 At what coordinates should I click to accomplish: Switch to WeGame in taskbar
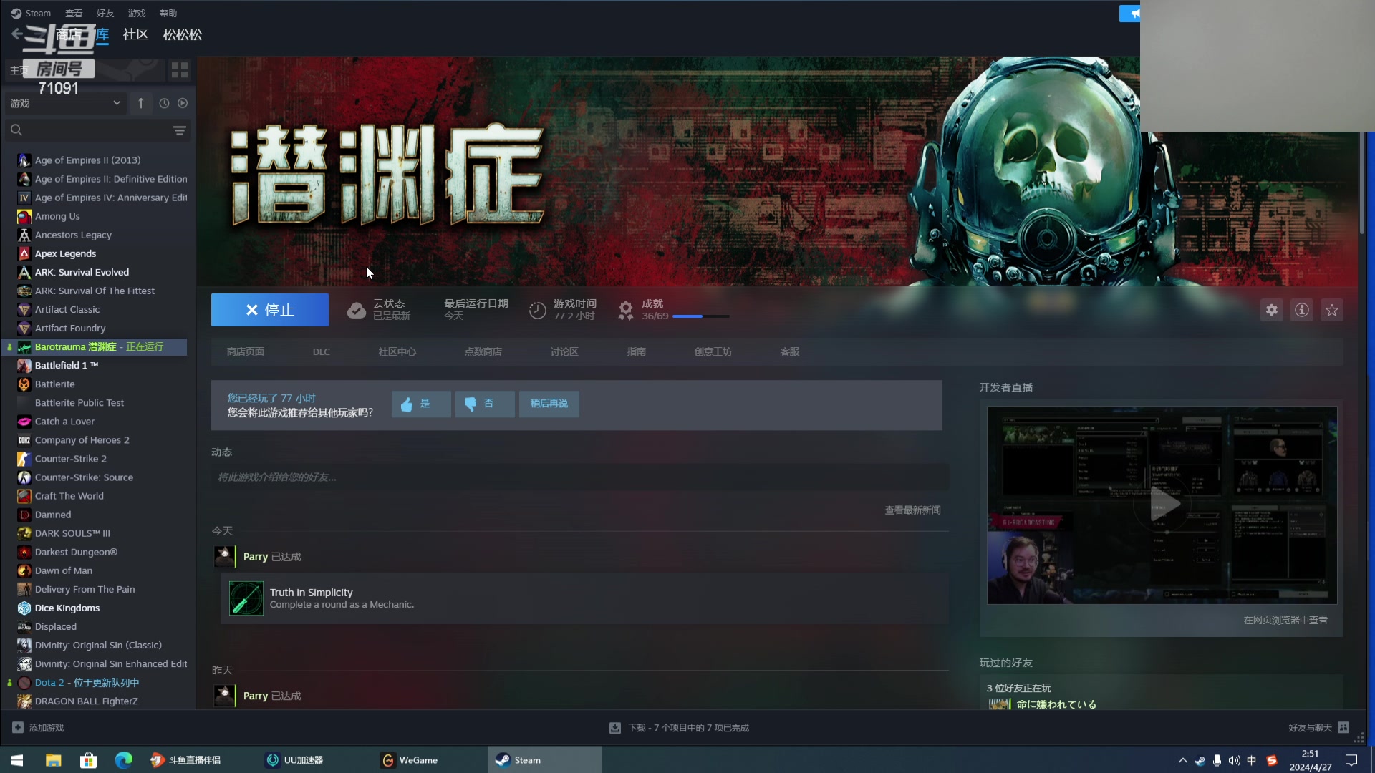tap(430, 760)
